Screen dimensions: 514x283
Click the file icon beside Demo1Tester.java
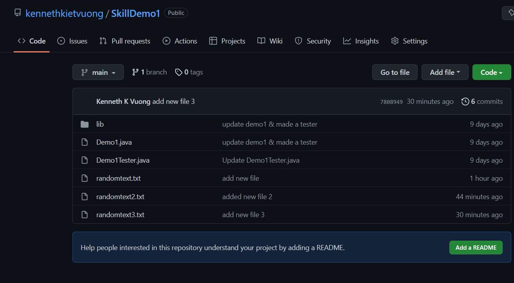click(x=85, y=160)
